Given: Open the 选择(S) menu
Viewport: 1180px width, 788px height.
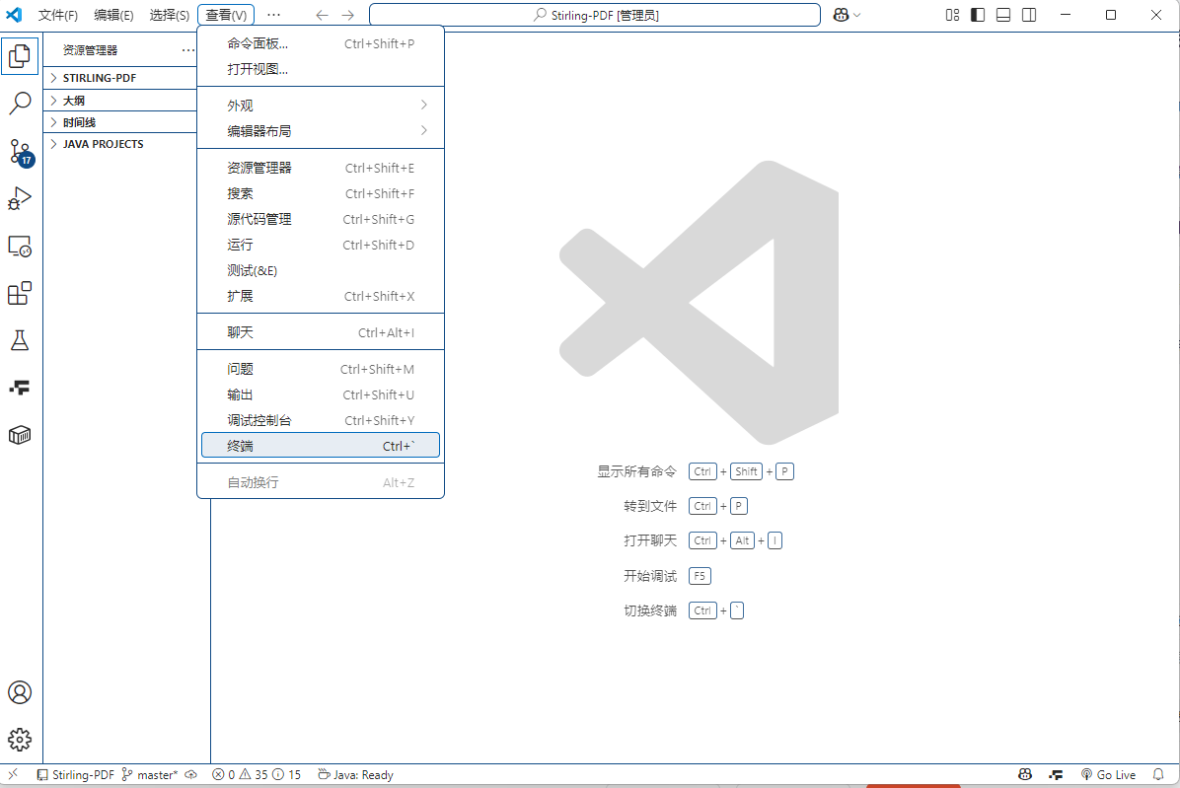Looking at the screenshot, I should pyautogui.click(x=170, y=15).
